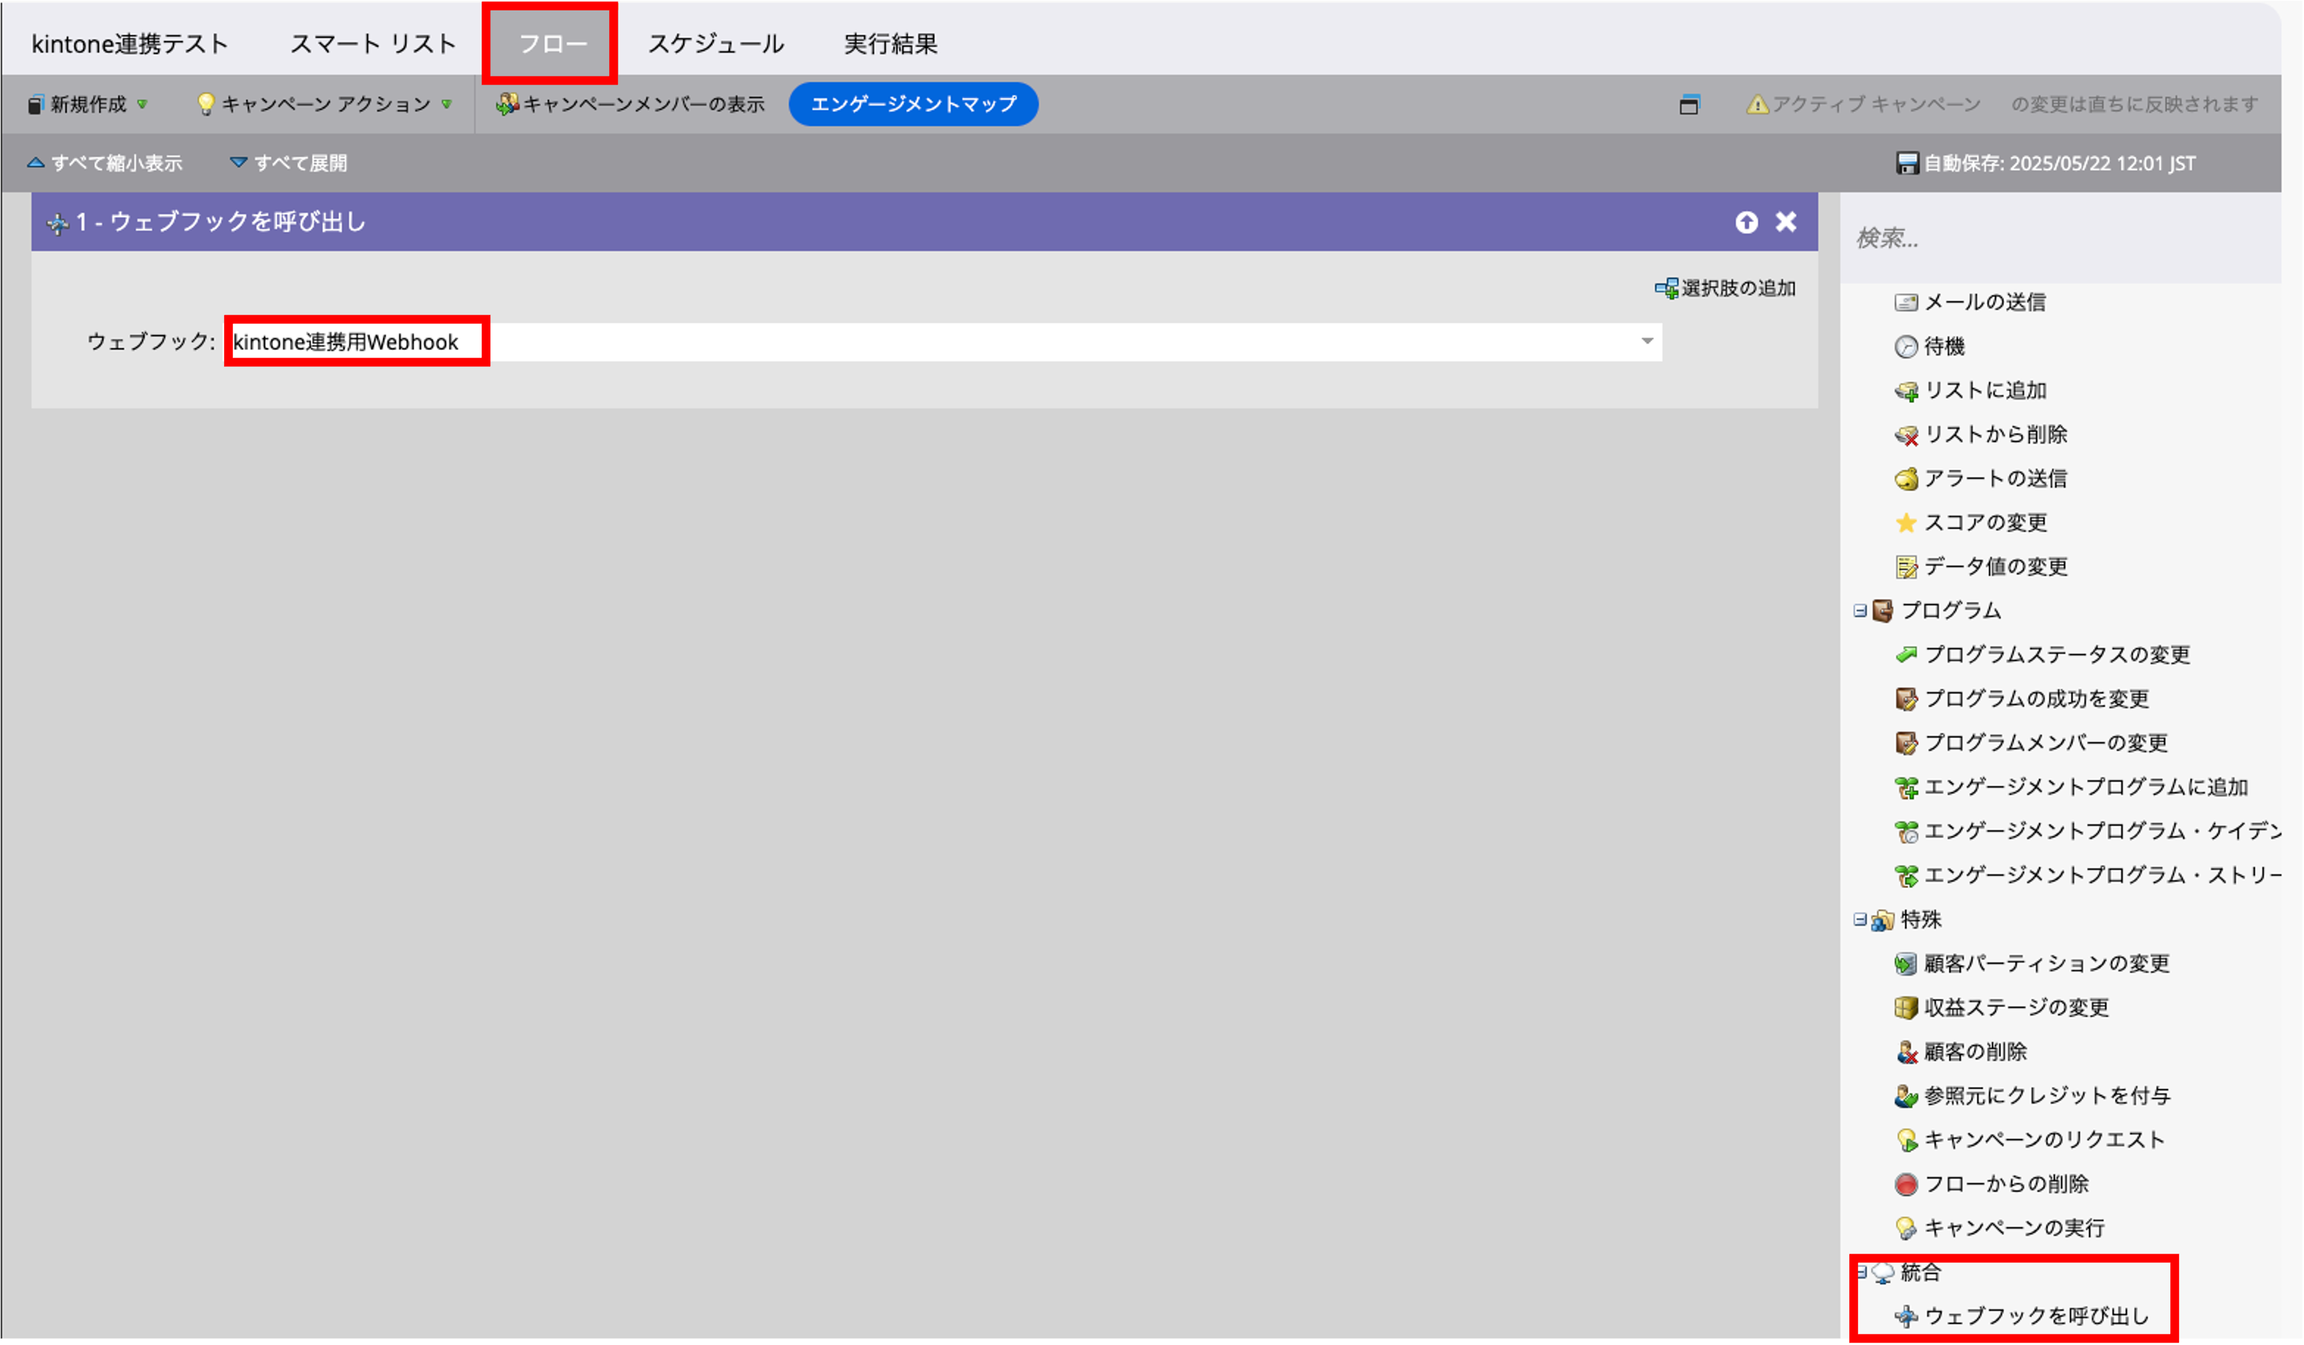Select リストに追加 icon
This screenshot has width=2304, height=1345.
(1905, 391)
